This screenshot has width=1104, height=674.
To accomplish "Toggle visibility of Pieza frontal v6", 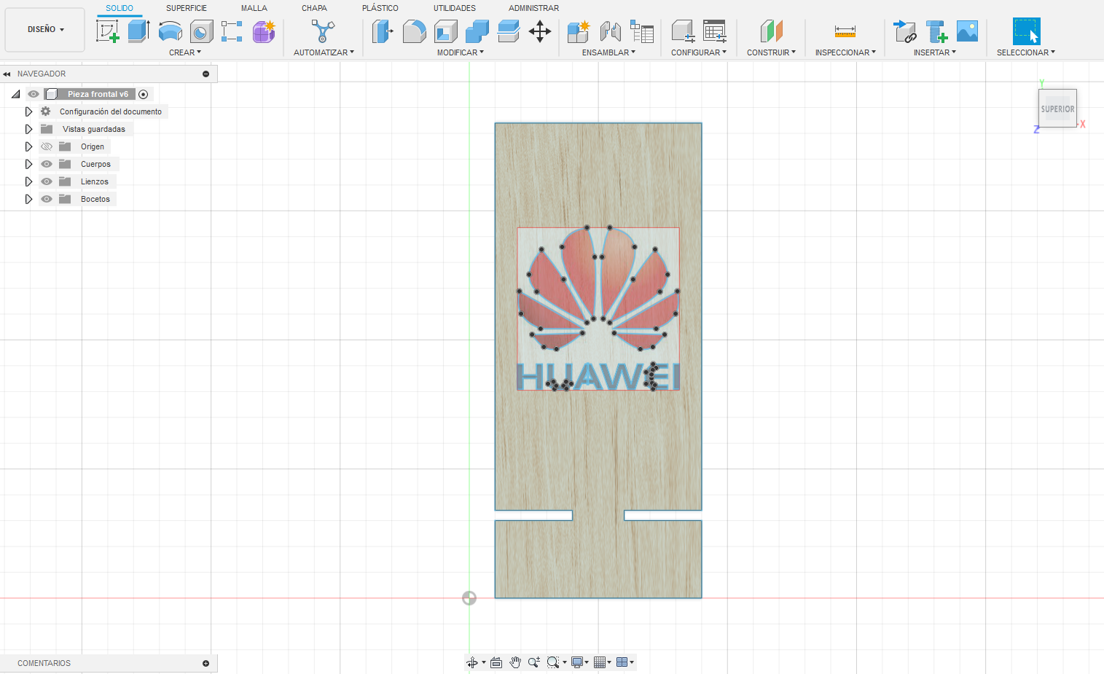I will (x=34, y=94).
